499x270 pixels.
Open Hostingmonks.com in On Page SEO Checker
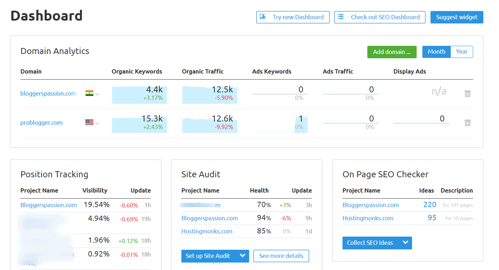368,218
